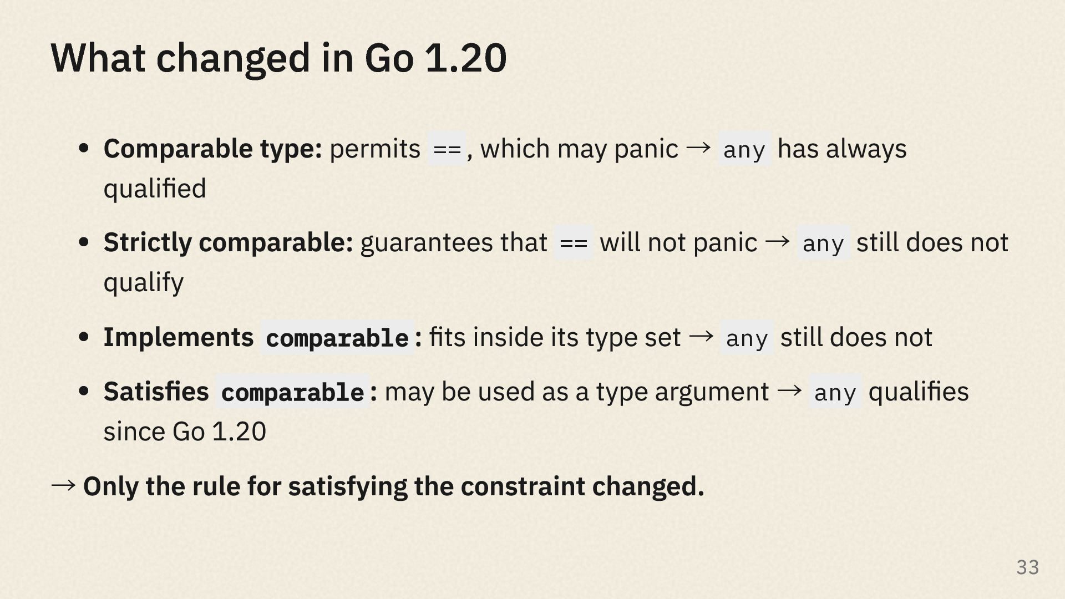Viewport: 1065px width, 599px height.
Task: Click 'comparable' code after 'Implements'
Action: [x=337, y=337]
